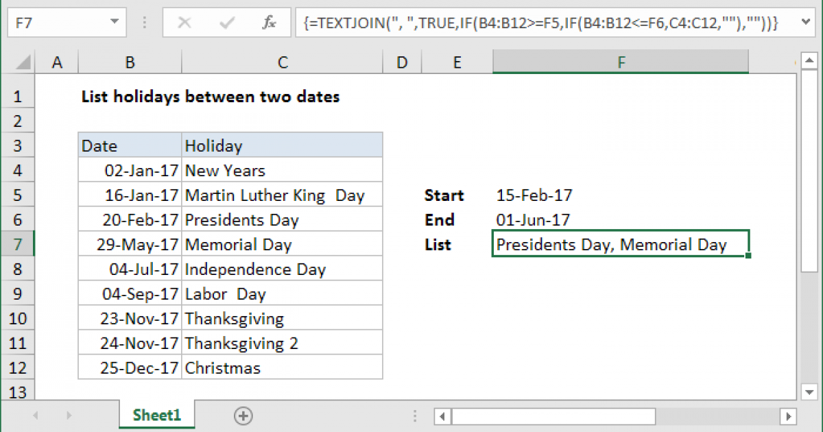This screenshot has width=823, height=432.
Task: Add a new worksheet with the plus icon
Action: pos(243,416)
